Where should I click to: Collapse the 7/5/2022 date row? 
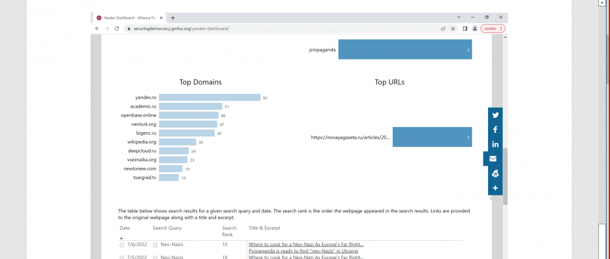[x=121, y=257]
